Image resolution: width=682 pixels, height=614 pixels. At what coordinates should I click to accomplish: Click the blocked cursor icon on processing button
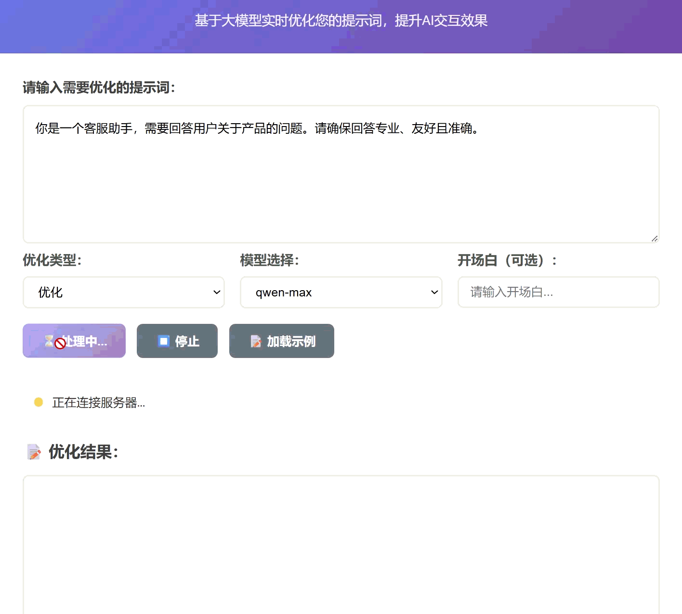tap(60, 344)
